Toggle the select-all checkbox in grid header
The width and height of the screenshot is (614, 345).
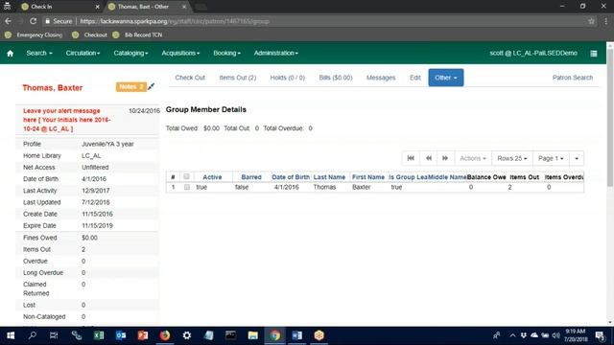click(186, 176)
